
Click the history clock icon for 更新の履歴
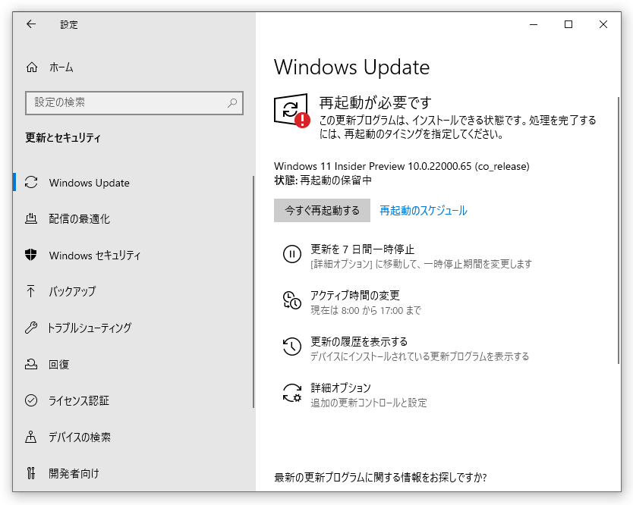pos(292,347)
